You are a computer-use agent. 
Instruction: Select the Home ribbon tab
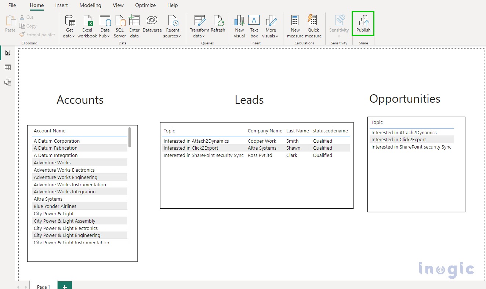pos(37,5)
